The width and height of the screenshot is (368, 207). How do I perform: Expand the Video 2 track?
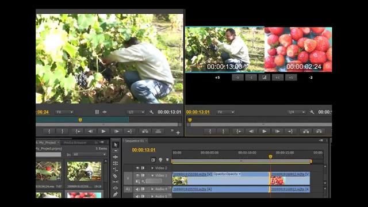pyautogui.click(x=152, y=168)
